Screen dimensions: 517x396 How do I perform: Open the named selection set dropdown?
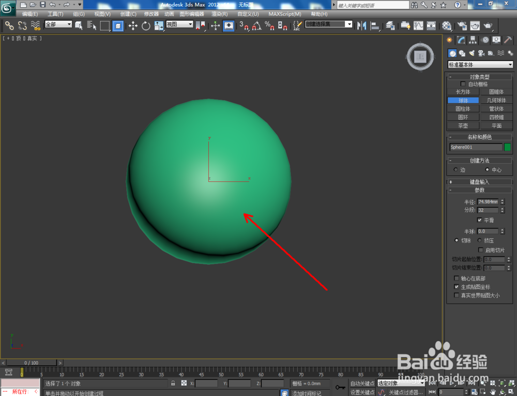coord(349,24)
